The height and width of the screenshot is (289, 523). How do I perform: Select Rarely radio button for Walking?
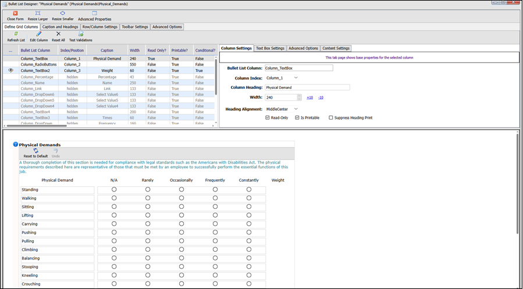(x=148, y=198)
